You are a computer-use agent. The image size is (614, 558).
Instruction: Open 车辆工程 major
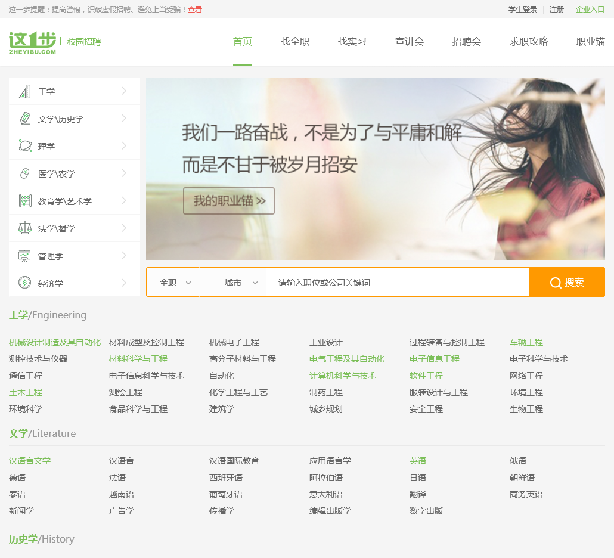tap(526, 342)
